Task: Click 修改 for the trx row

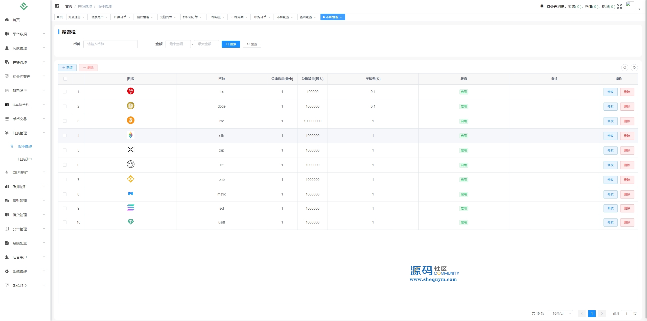Action: pos(610,92)
